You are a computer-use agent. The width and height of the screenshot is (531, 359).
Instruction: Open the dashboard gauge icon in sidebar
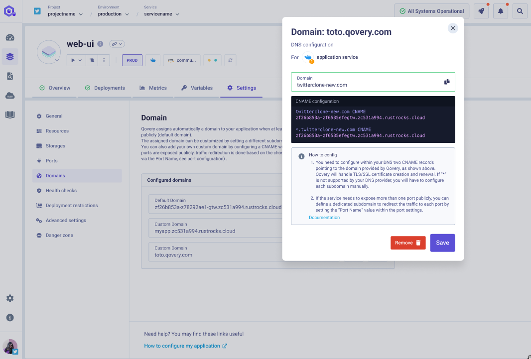[10, 37]
